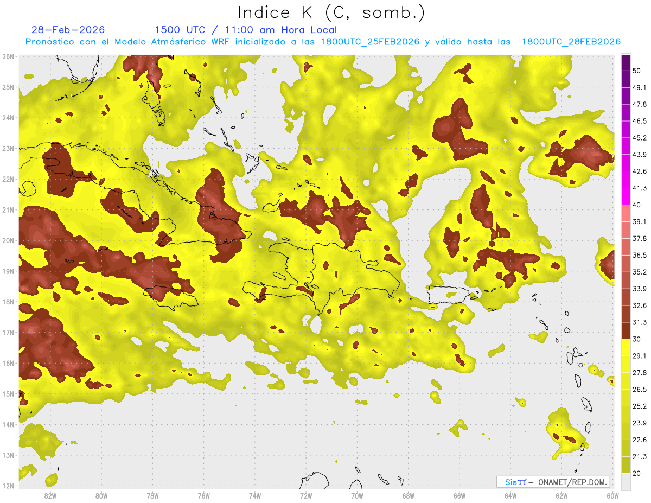Click the dark purple swatch above 50 on the colorbar
This screenshot has height=503, width=651.
[x=626, y=62]
